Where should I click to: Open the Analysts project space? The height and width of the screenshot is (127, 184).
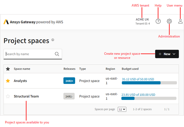coord(20,81)
